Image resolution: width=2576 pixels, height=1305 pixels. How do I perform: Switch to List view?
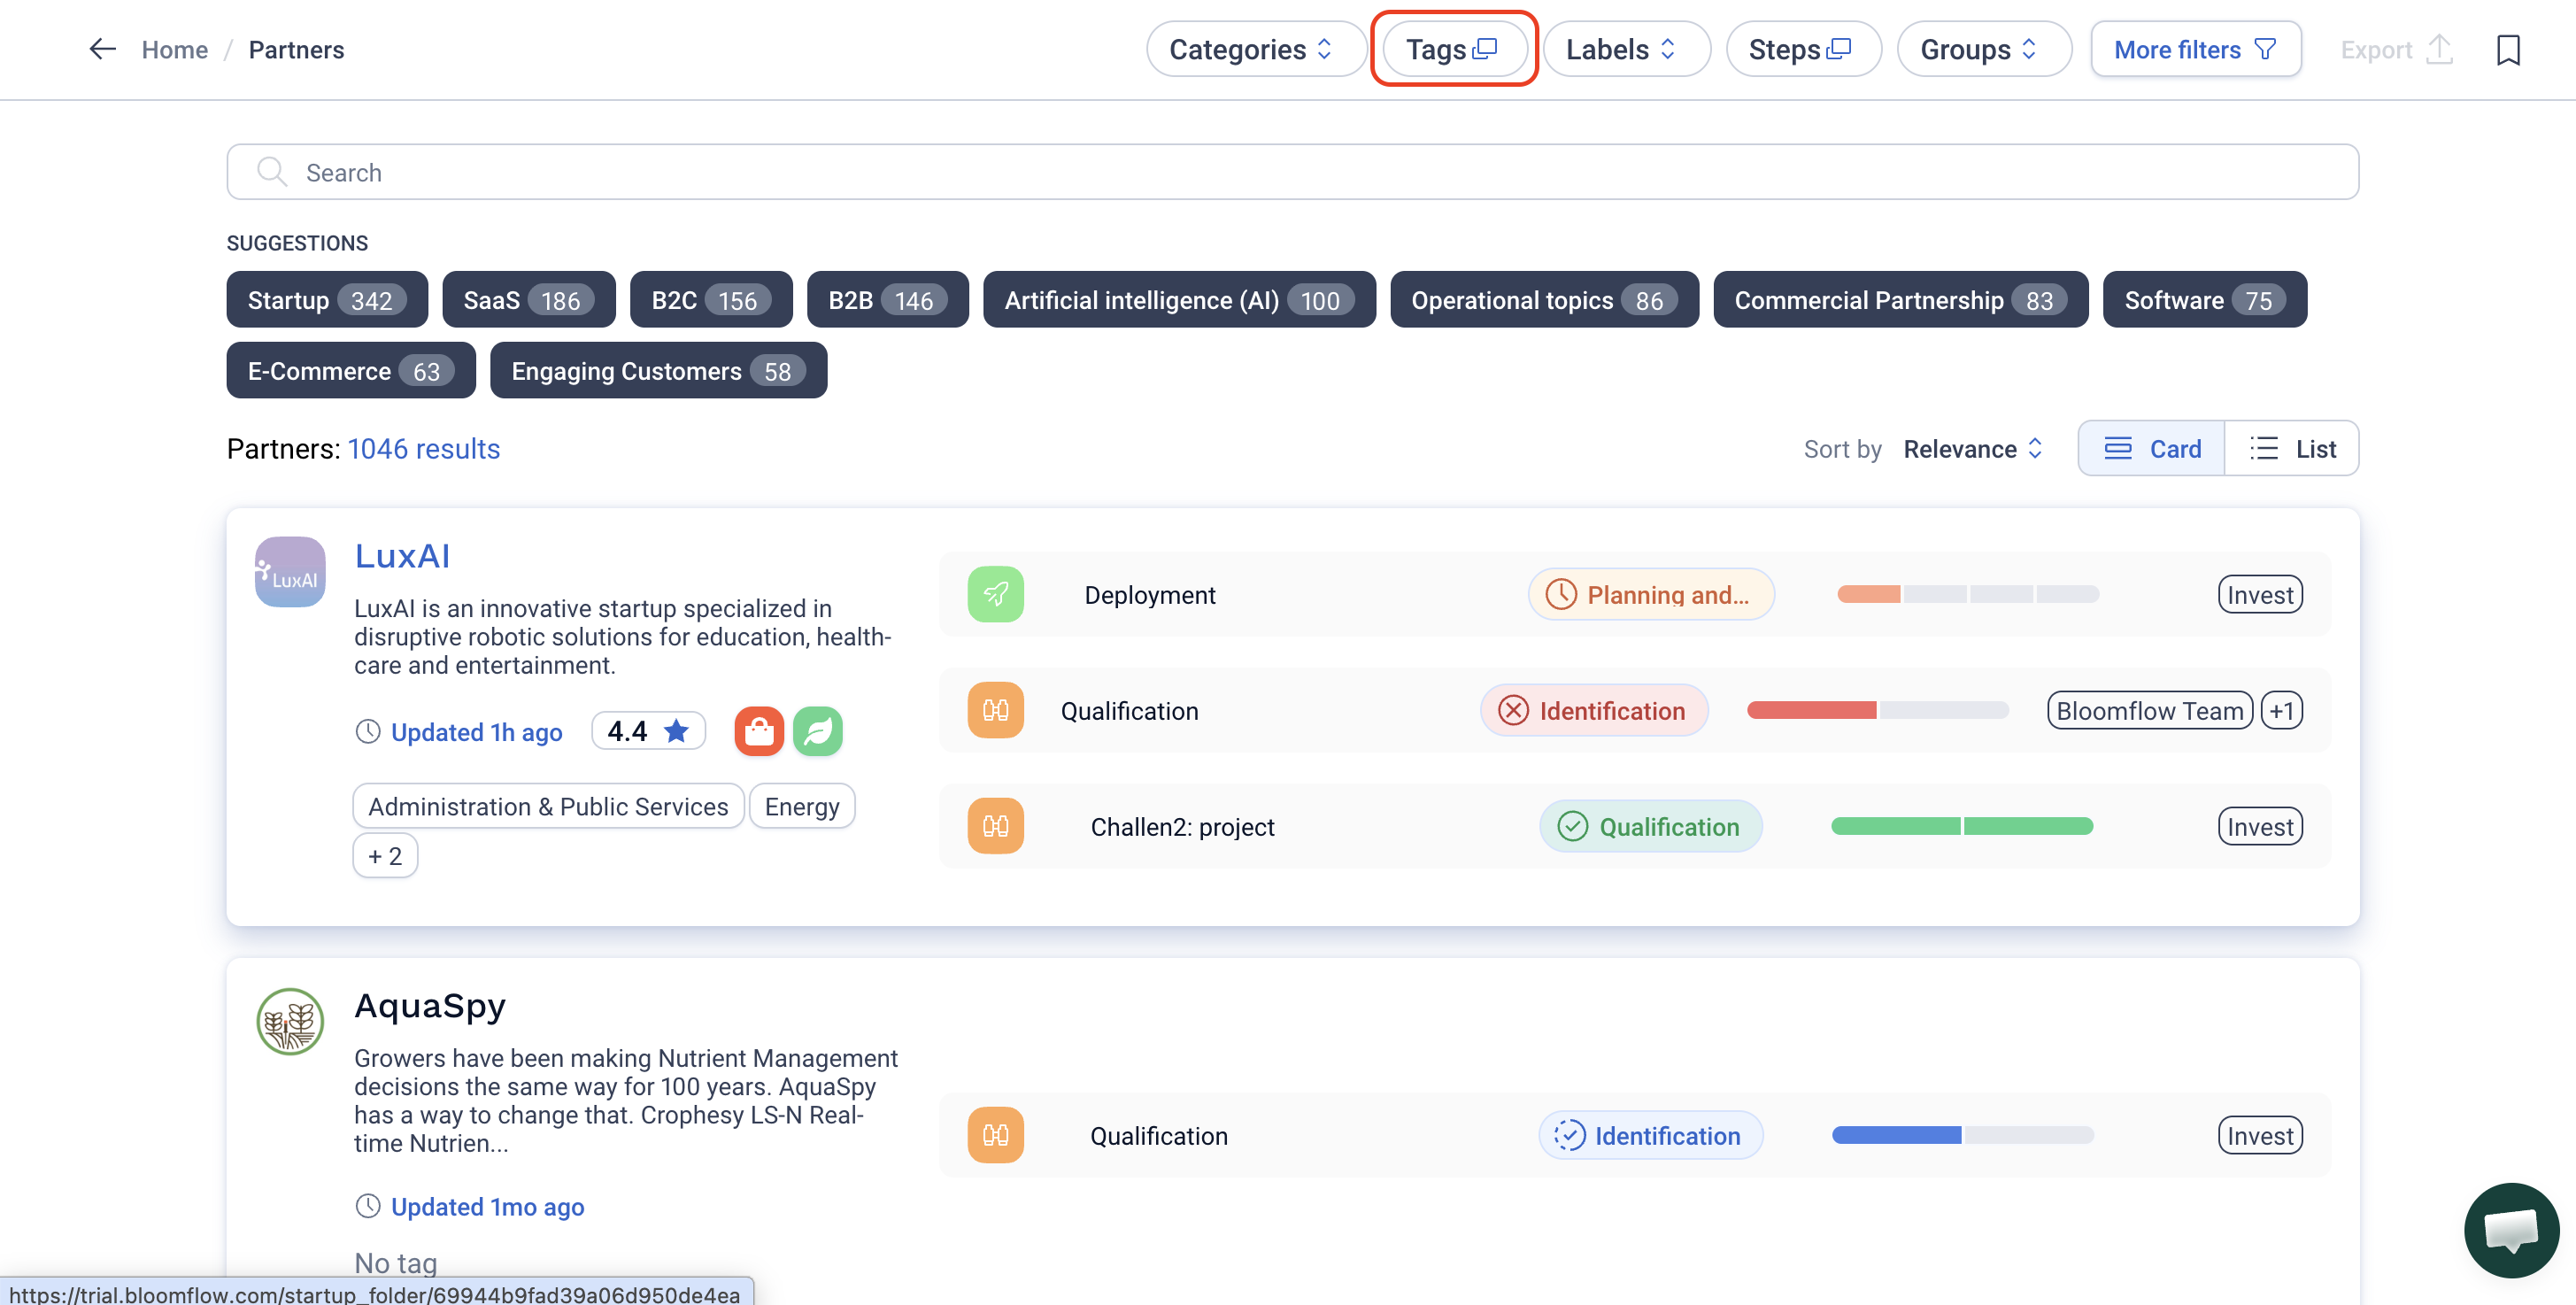[x=2291, y=449]
